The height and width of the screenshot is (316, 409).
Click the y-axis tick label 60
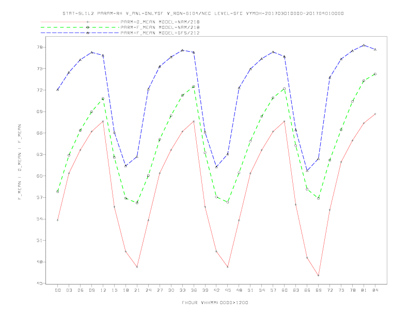point(40,176)
